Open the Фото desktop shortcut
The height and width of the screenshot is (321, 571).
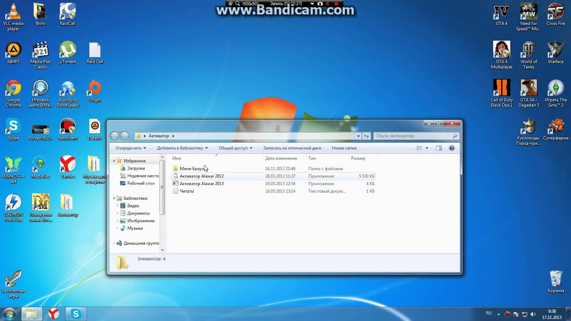(41, 14)
